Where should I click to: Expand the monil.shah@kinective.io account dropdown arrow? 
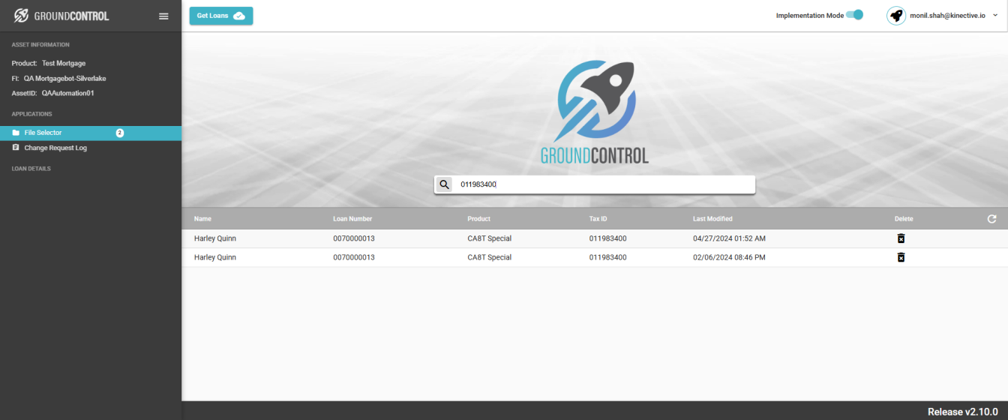coord(995,15)
